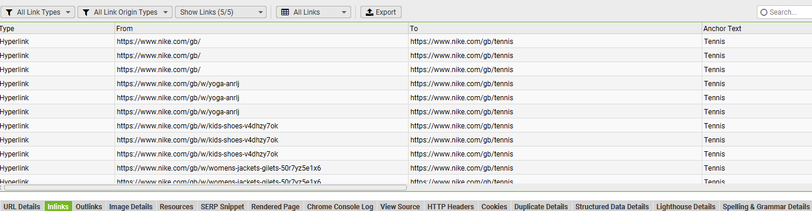This screenshot has height=211, width=812.
Task: Open the Outlinks tab
Action: tap(89, 206)
